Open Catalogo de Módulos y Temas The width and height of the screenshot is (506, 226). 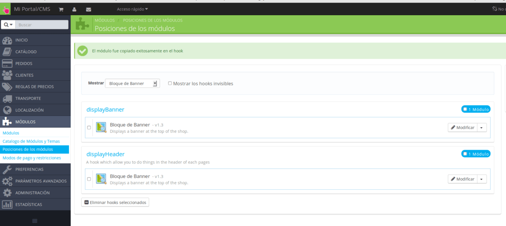31,141
